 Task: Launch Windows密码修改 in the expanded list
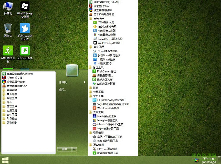coord(106,108)
